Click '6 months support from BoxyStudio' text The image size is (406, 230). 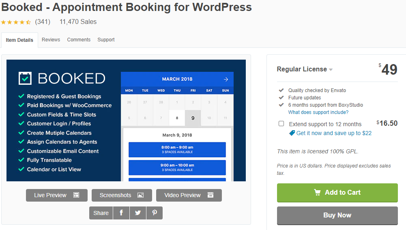click(x=325, y=105)
